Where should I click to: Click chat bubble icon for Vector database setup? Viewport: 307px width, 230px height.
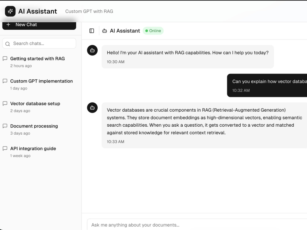[5, 103]
